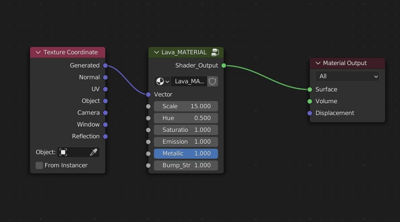400x222 pixels.
Task: Select the Lava_MATERIAL node title
Action: click(184, 52)
